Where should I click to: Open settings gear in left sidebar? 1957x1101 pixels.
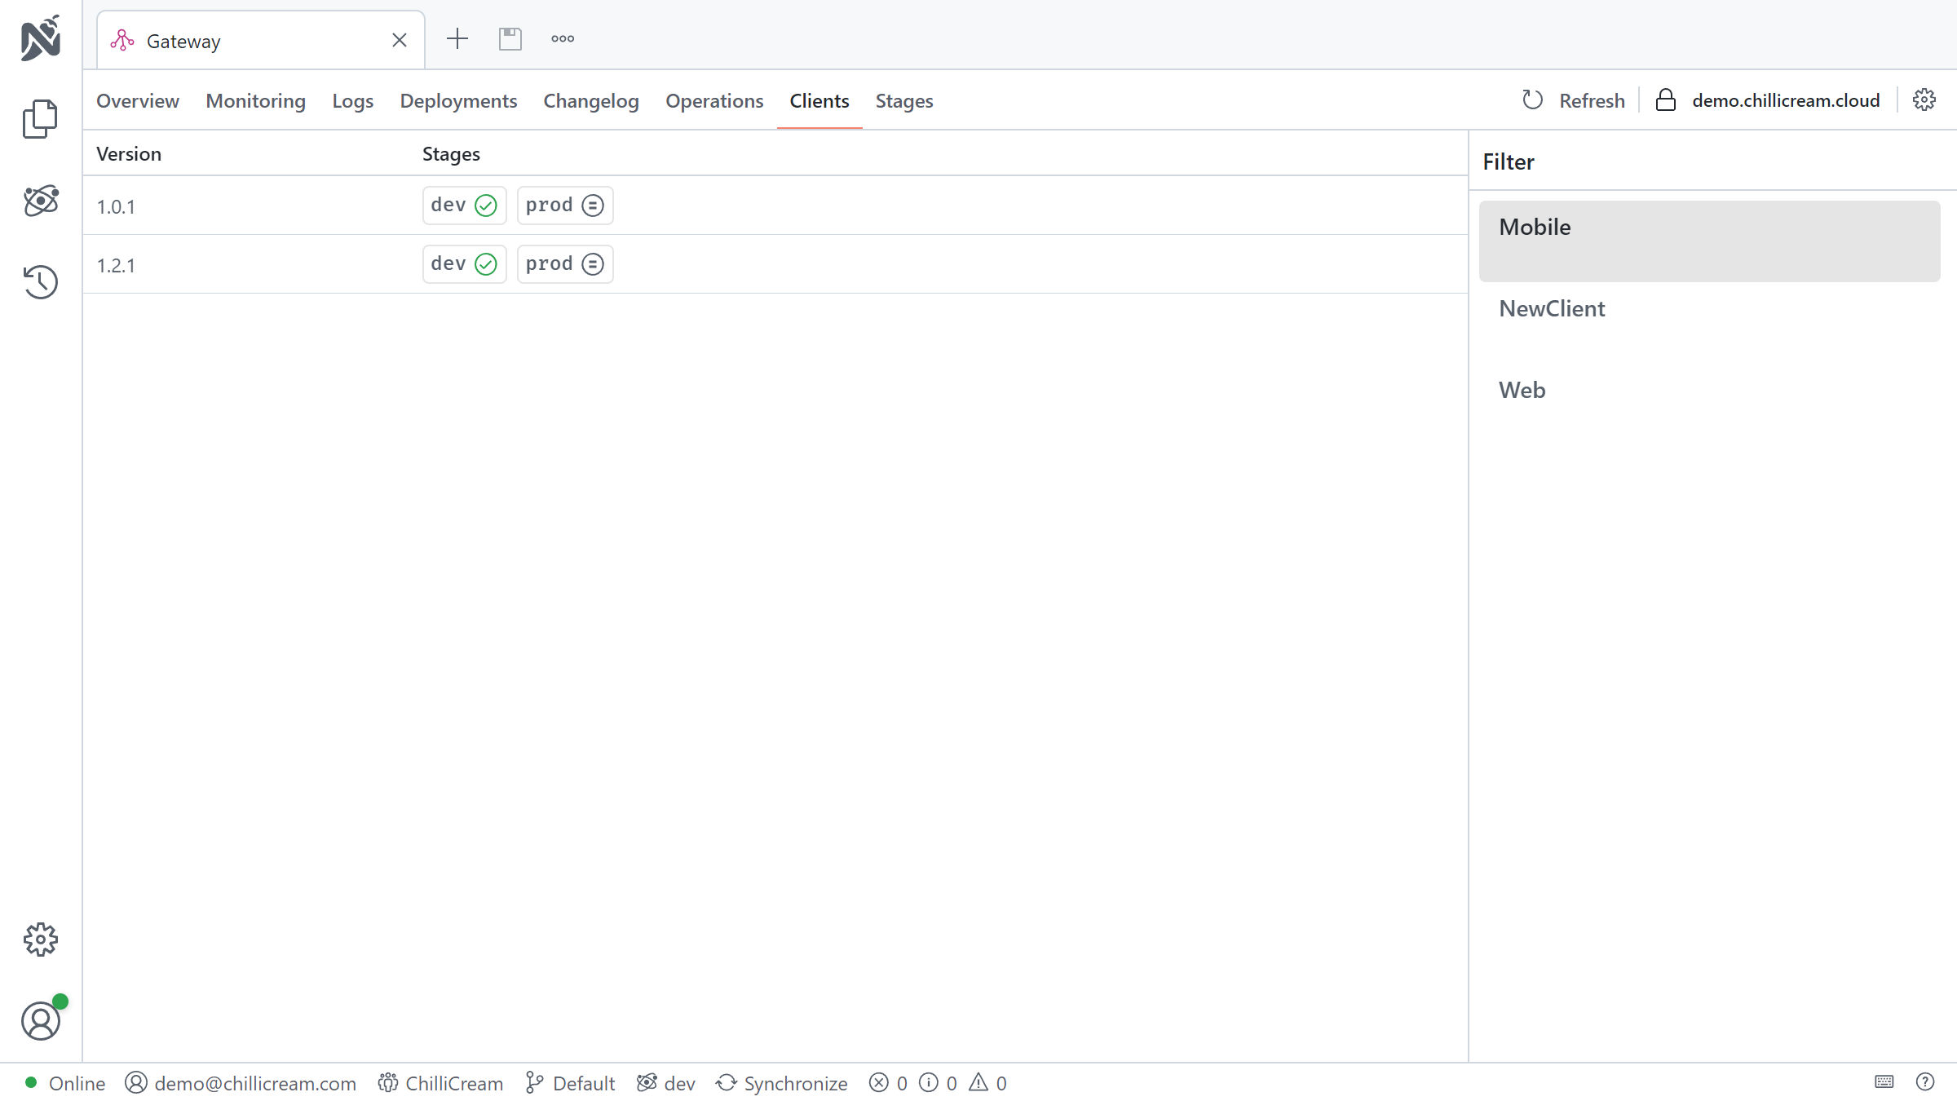pos(40,940)
